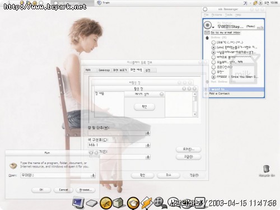Switch to the Screen Saver tab
The image size is (280, 210).
(x=120, y=70)
